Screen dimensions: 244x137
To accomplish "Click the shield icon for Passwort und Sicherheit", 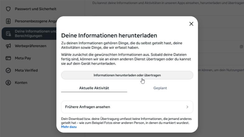I will [x=8, y=9].
